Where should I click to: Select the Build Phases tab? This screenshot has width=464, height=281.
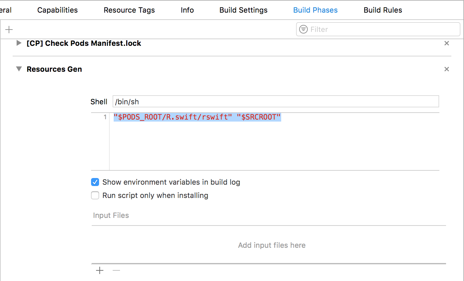pos(315,10)
